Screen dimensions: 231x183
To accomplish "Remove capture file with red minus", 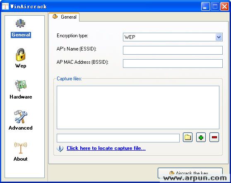I will [214, 137].
